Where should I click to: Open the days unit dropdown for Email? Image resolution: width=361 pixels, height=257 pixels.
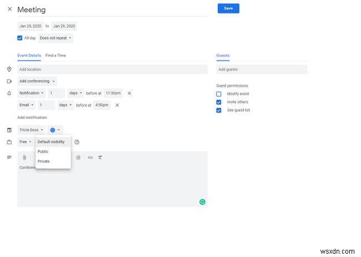click(x=66, y=105)
